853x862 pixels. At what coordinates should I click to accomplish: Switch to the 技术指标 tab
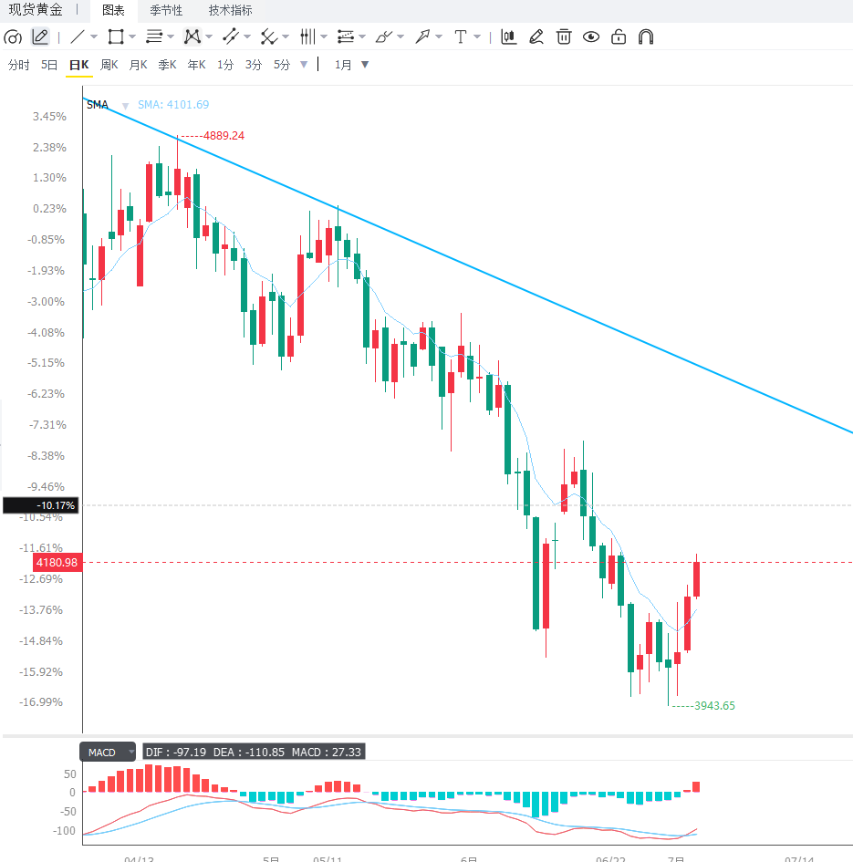[231, 10]
